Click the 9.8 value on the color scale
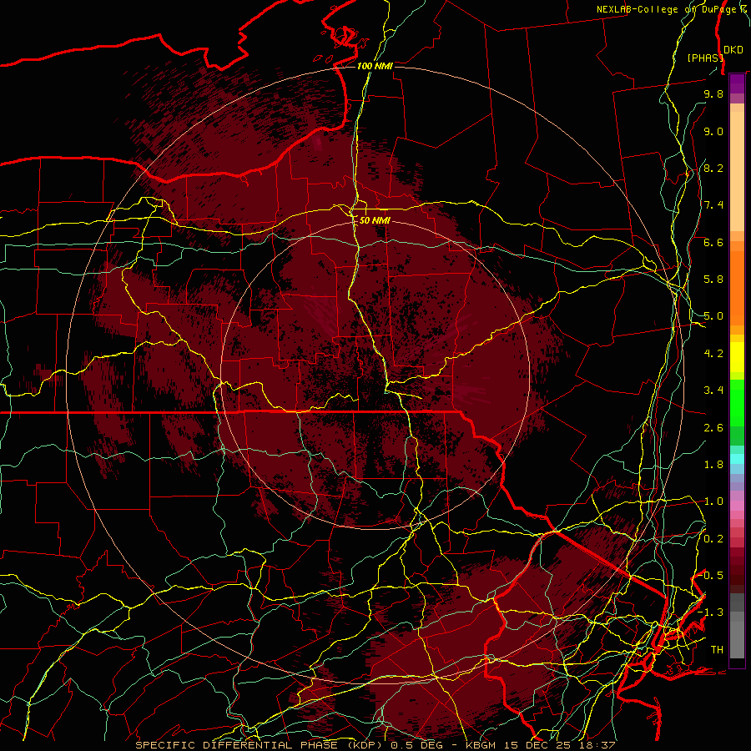This screenshot has width=751, height=751. click(713, 93)
